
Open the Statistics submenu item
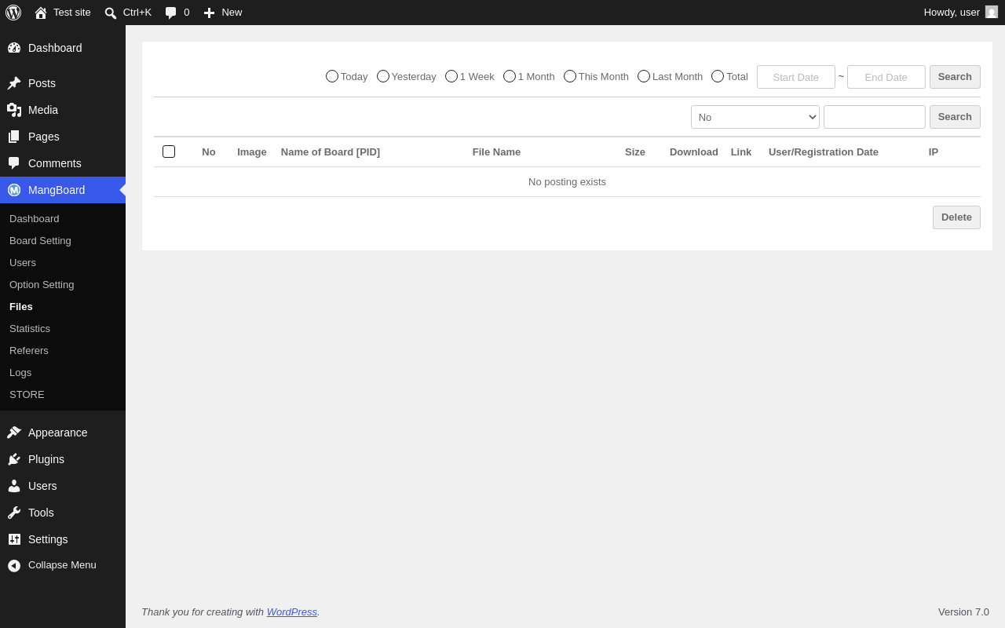point(30,328)
